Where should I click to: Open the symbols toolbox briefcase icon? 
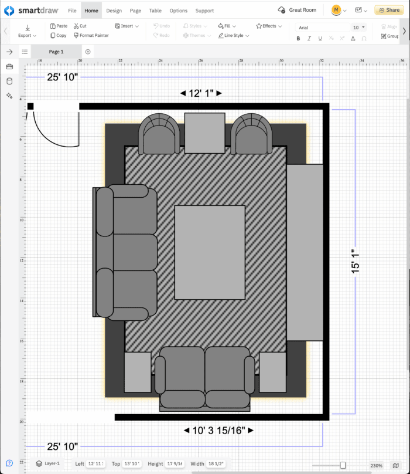pyautogui.click(x=9, y=66)
